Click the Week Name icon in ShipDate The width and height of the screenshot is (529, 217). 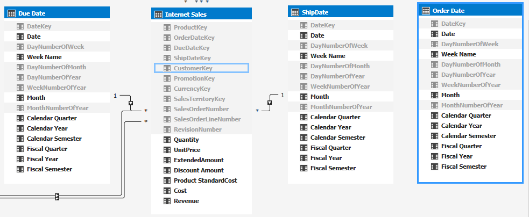304,56
